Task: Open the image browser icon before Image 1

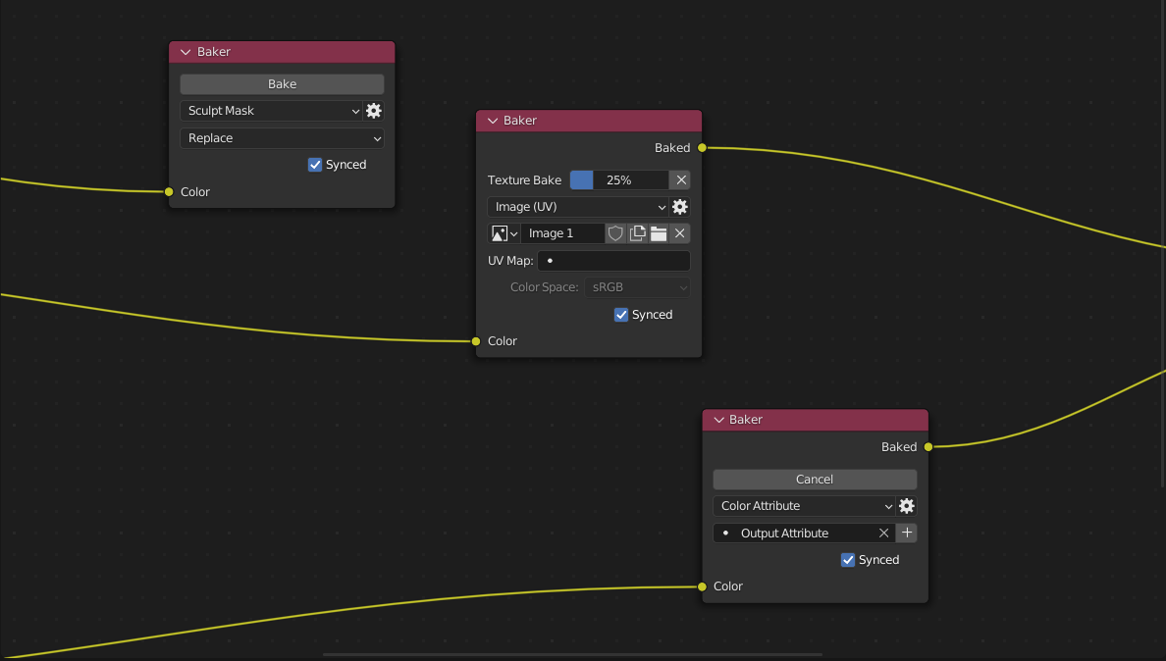Action: [x=500, y=233]
